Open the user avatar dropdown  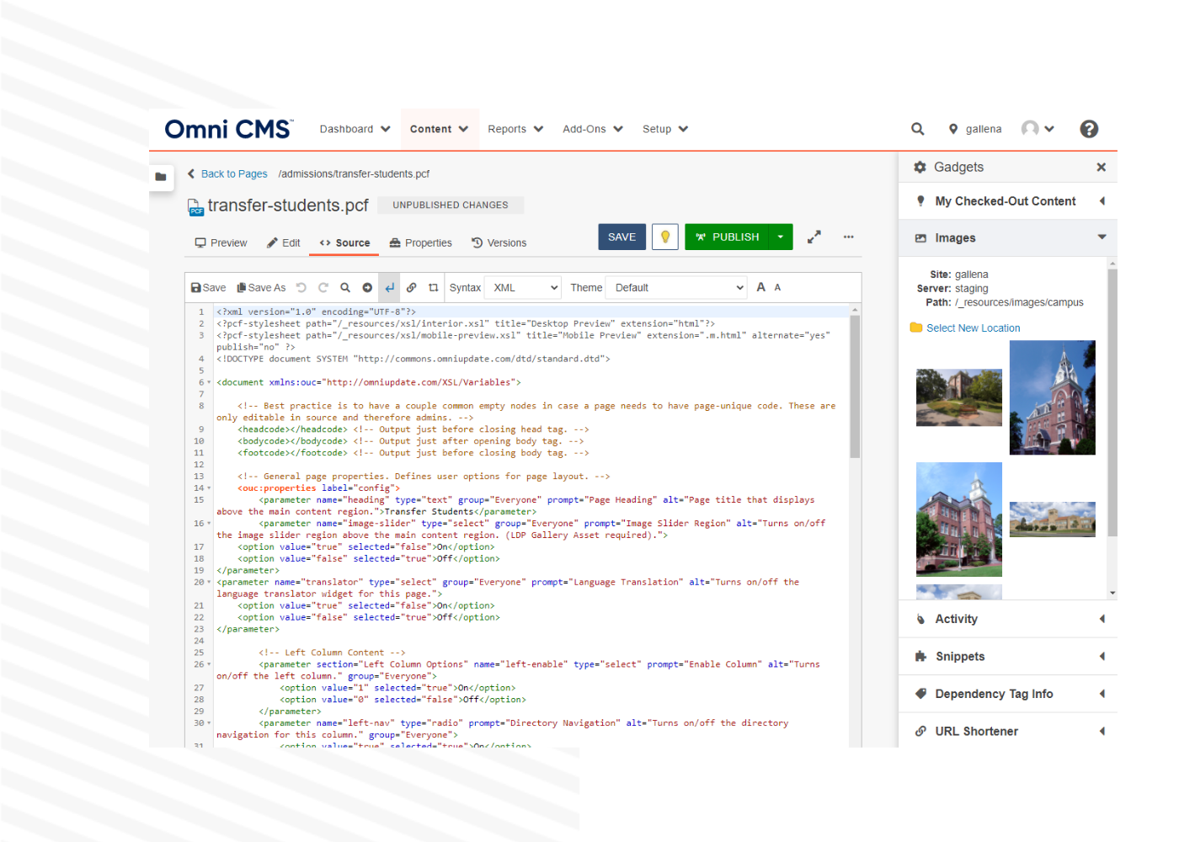click(1038, 129)
